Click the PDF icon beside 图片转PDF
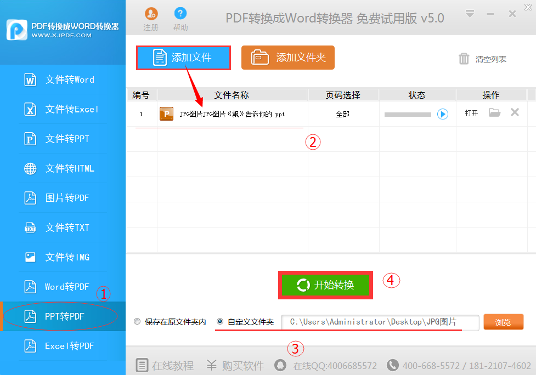 (x=30, y=198)
